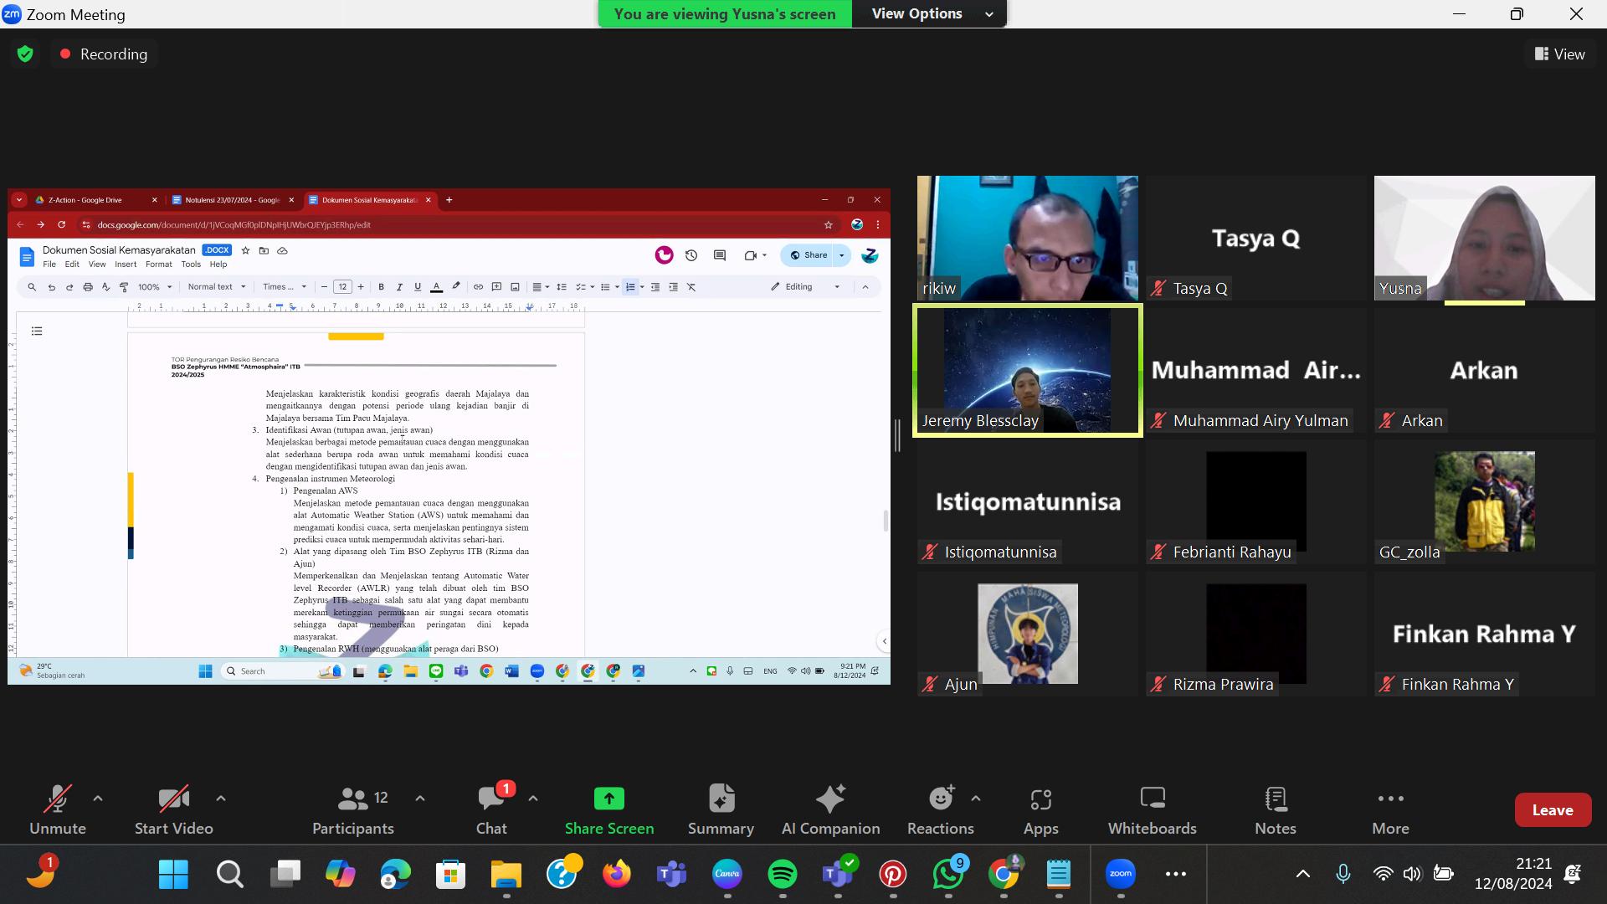Click the Share Screen button
Screen dimensions: 1607x904
(x=608, y=809)
